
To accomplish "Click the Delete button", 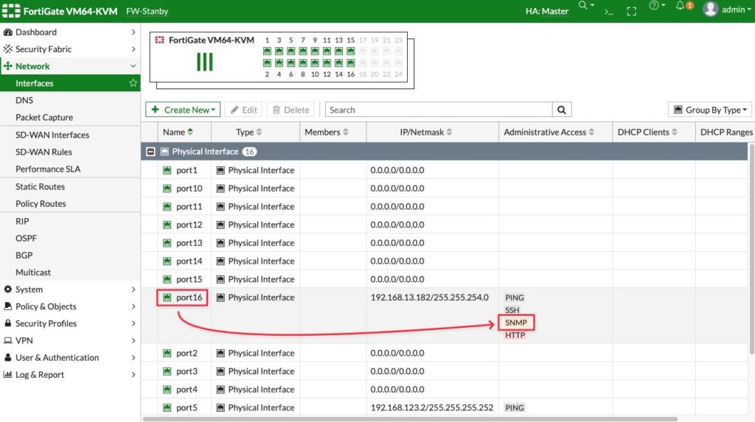I will click(x=290, y=110).
